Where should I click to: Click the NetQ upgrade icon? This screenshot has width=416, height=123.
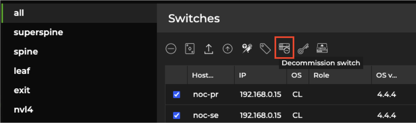pos(322,48)
